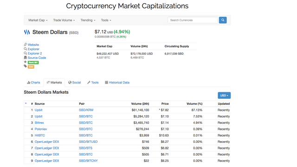The image size is (297, 167).
Task: Sort table by Pair column header
Action: pos(82,104)
